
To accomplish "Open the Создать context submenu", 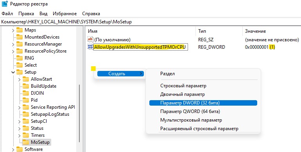I will [120, 74].
